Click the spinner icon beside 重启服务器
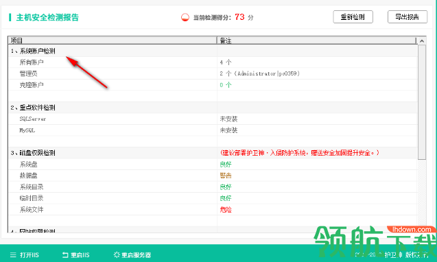Screen dimensions: 437x262 pos(117,254)
